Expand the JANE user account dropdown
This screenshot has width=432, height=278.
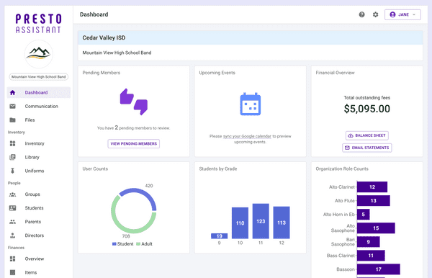point(402,14)
